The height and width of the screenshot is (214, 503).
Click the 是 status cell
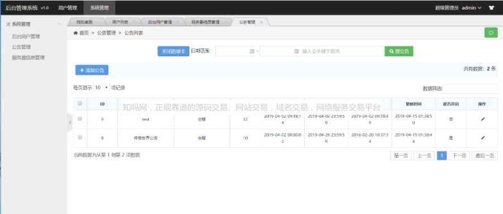450,138
